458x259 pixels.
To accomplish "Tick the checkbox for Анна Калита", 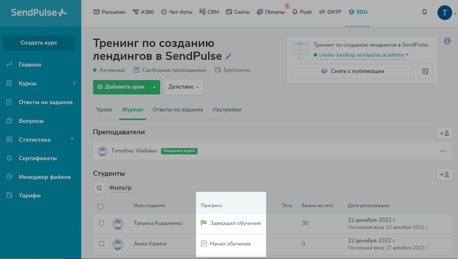I will tap(102, 243).
